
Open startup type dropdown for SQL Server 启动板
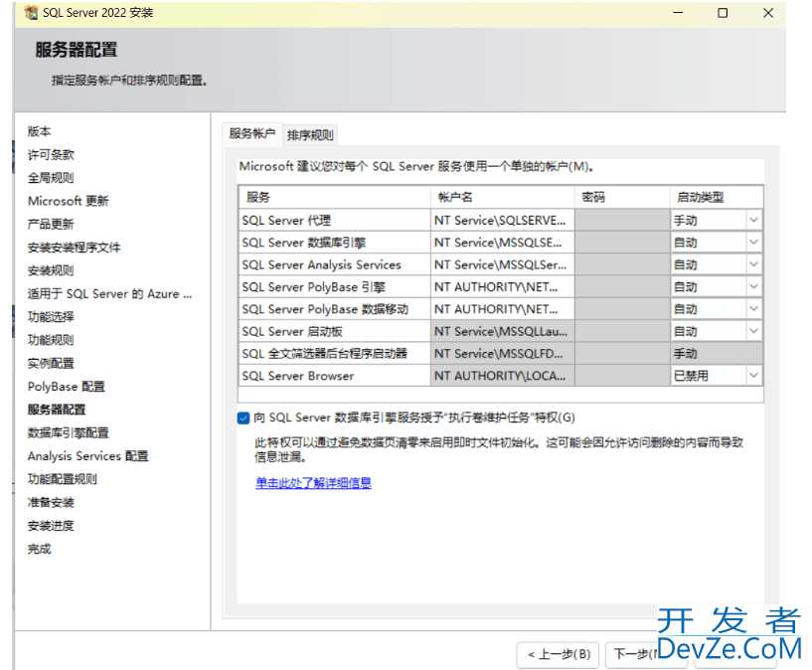tap(753, 331)
